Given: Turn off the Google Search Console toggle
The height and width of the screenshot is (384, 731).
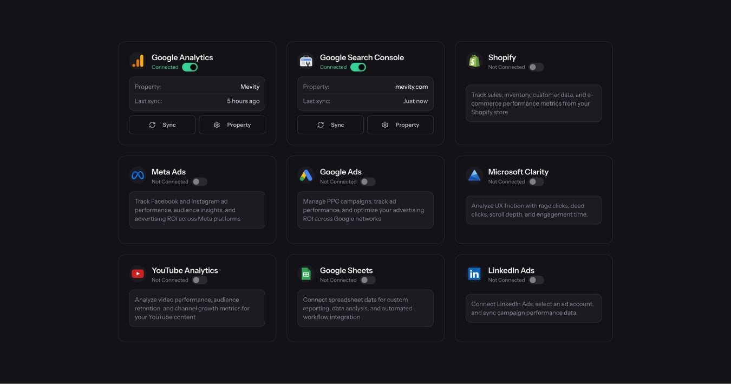Looking at the screenshot, I should 358,67.
